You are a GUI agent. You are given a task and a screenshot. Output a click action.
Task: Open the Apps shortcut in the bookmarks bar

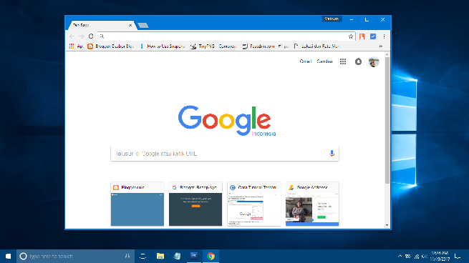point(76,46)
